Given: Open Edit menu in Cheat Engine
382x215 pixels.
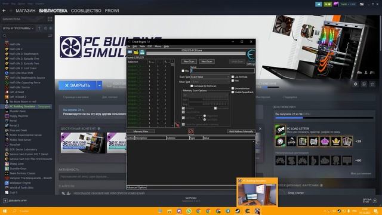Looking at the screenshot, I should click(x=134, y=47).
